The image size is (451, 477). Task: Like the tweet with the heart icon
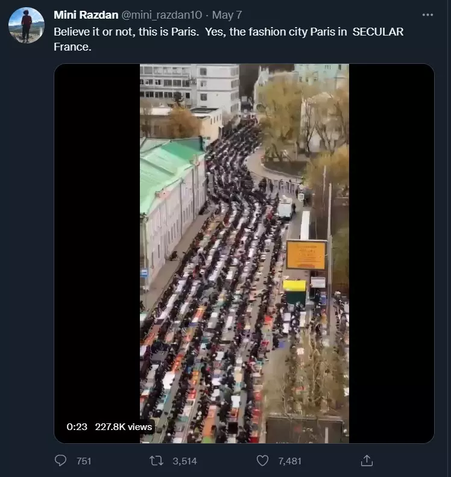262,461
